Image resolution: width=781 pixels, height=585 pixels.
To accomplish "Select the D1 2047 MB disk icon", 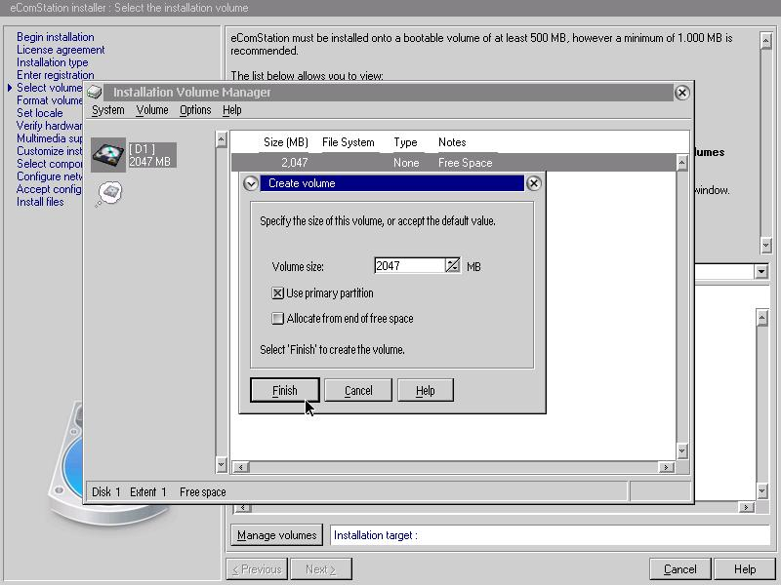I will [108, 155].
